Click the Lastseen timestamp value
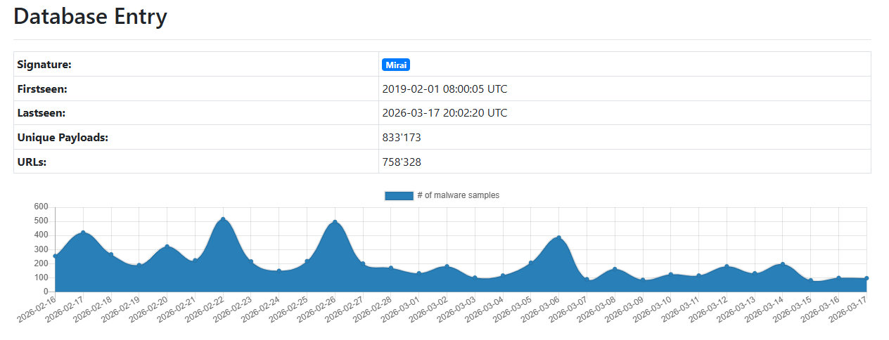The width and height of the screenshot is (889, 340). point(444,113)
